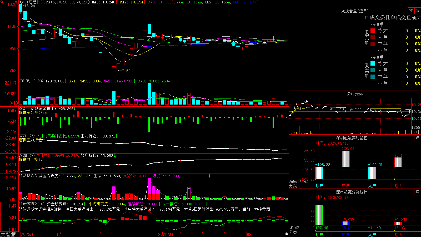Click the 超赢主力持仓 label
Screen dimensions: 421x237
(x=30, y=140)
